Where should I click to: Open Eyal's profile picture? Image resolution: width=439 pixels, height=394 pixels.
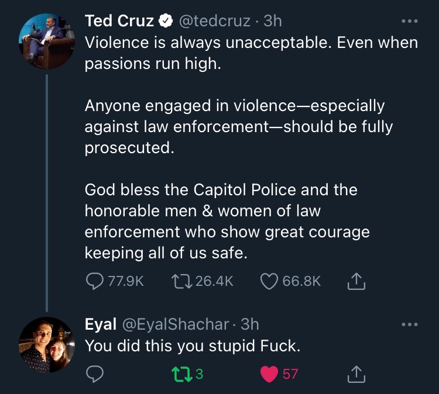pos(47,345)
